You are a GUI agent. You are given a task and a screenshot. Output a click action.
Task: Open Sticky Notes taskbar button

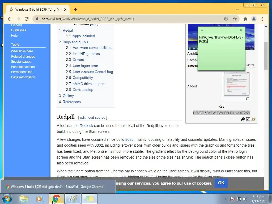[x=89, y=199]
